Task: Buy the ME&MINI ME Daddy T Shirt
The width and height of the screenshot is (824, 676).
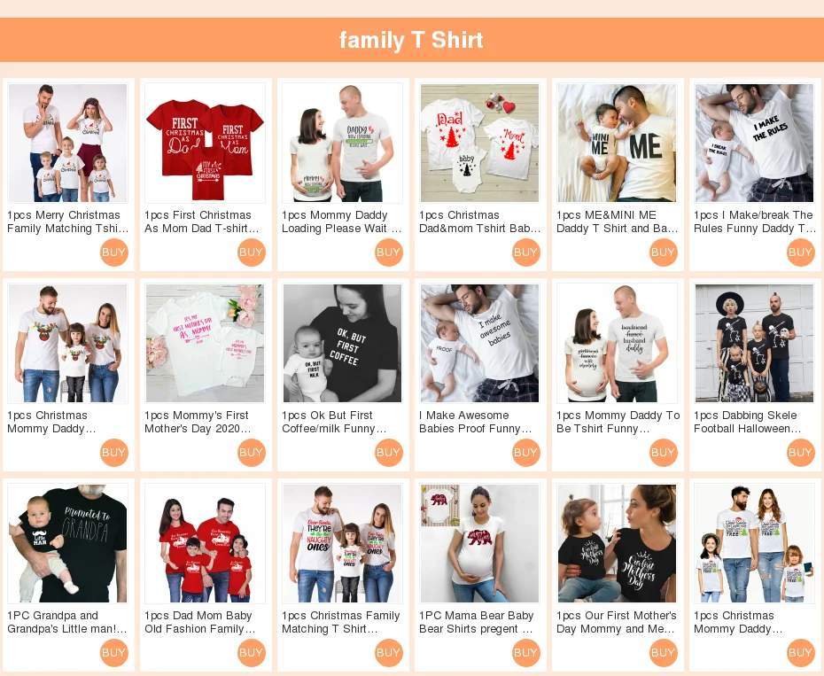Action: (664, 253)
